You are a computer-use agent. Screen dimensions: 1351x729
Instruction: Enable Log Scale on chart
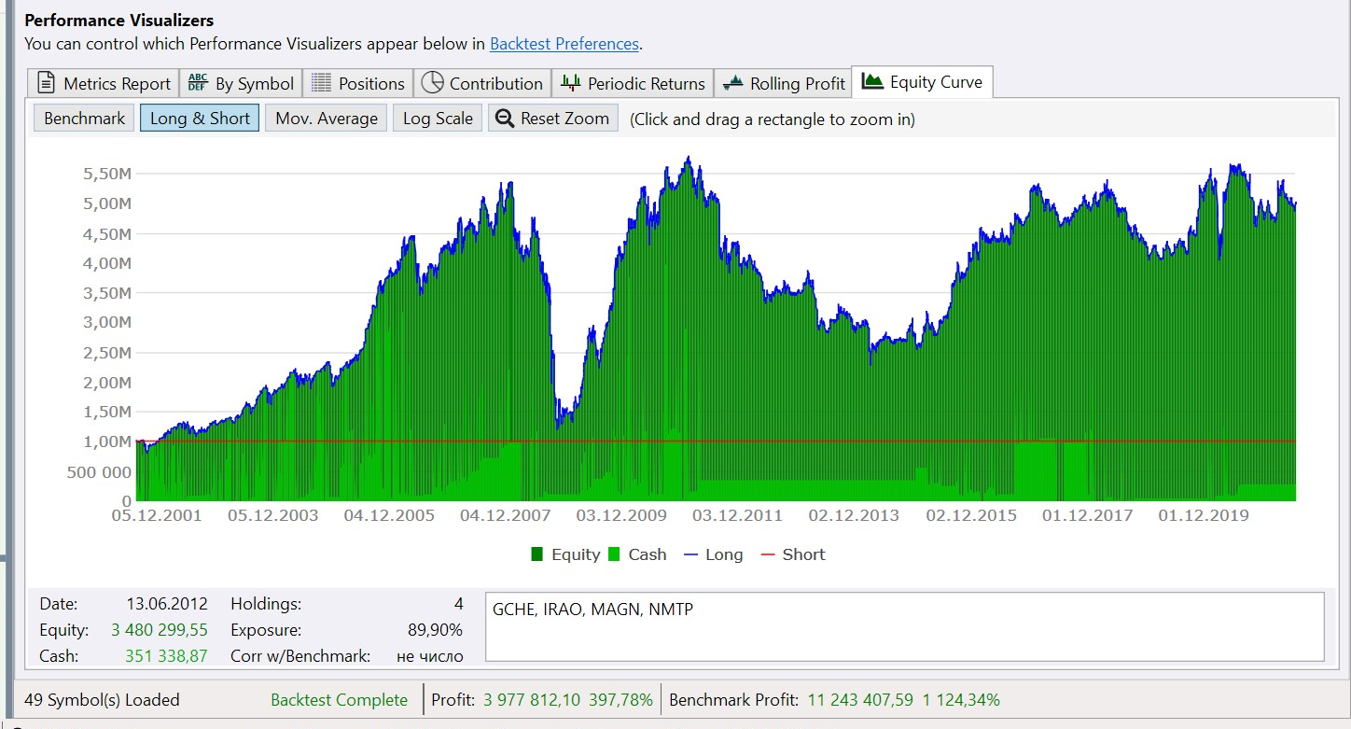(x=438, y=119)
